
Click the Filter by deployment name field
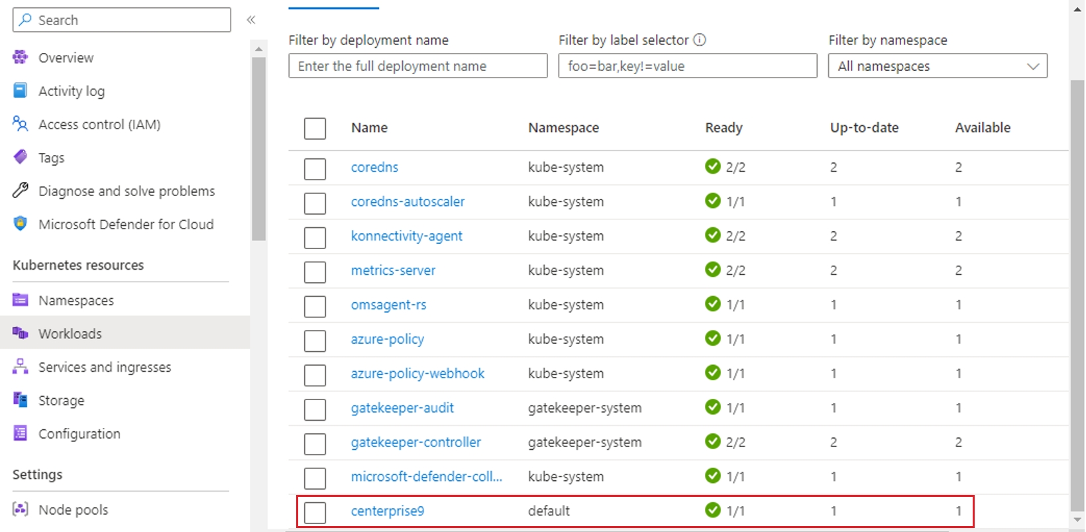[x=417, y=66]
